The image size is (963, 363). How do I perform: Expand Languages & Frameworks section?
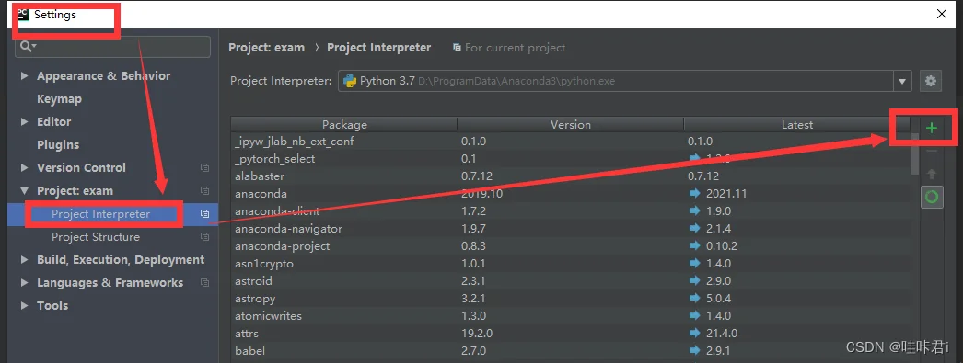25,283
